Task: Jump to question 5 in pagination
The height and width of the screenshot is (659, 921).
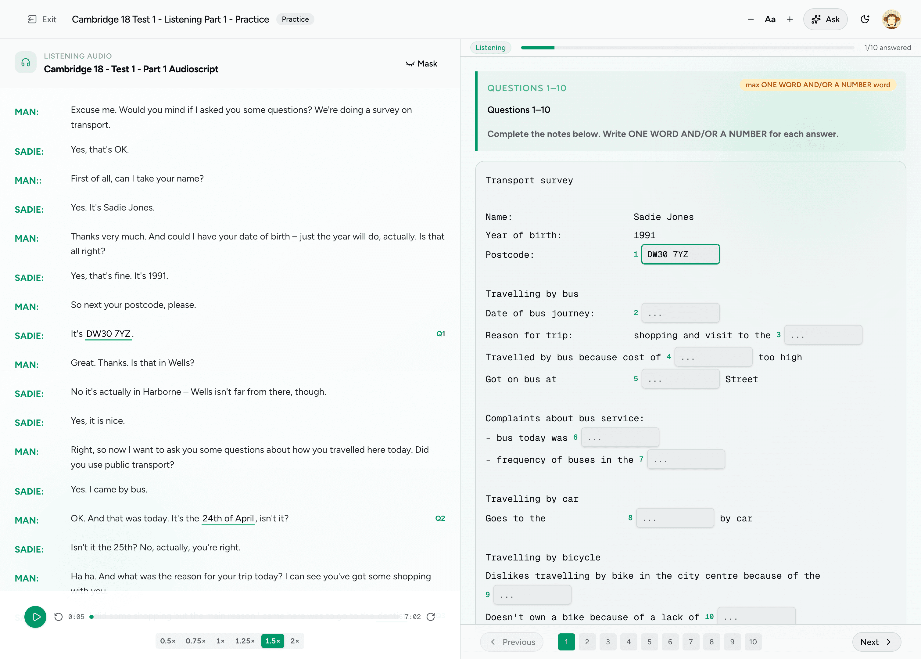Action: click(649, 642)
